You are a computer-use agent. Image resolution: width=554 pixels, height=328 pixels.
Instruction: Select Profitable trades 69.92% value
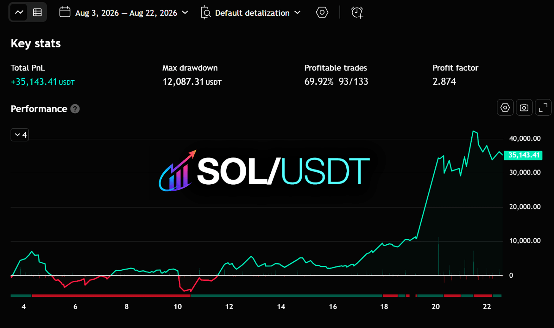point(319,82)
